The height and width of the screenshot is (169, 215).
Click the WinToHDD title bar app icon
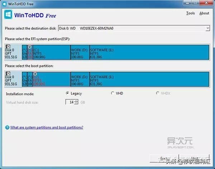coord(4,4)
